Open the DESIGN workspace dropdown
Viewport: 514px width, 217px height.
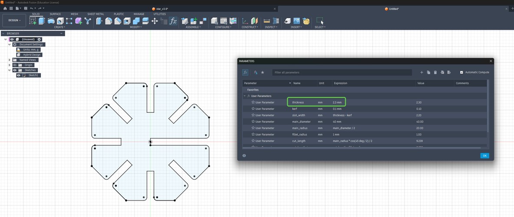[14, 20]
